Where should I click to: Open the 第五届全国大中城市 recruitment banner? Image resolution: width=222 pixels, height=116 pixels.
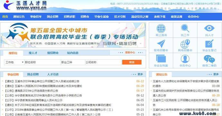[x=73, y=35]
